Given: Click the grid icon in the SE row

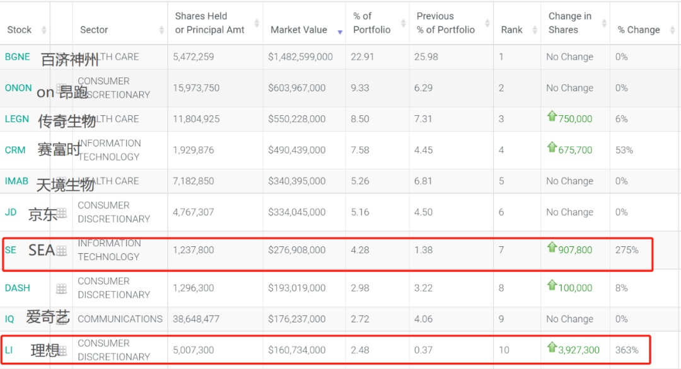Looking at the screenshot, I should 61,251.
